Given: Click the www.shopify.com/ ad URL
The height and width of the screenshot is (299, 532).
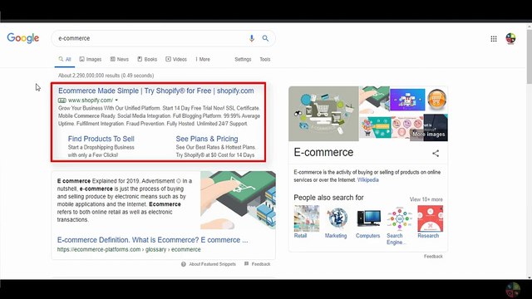Looking at the screenshot, I should click(91, 100).
